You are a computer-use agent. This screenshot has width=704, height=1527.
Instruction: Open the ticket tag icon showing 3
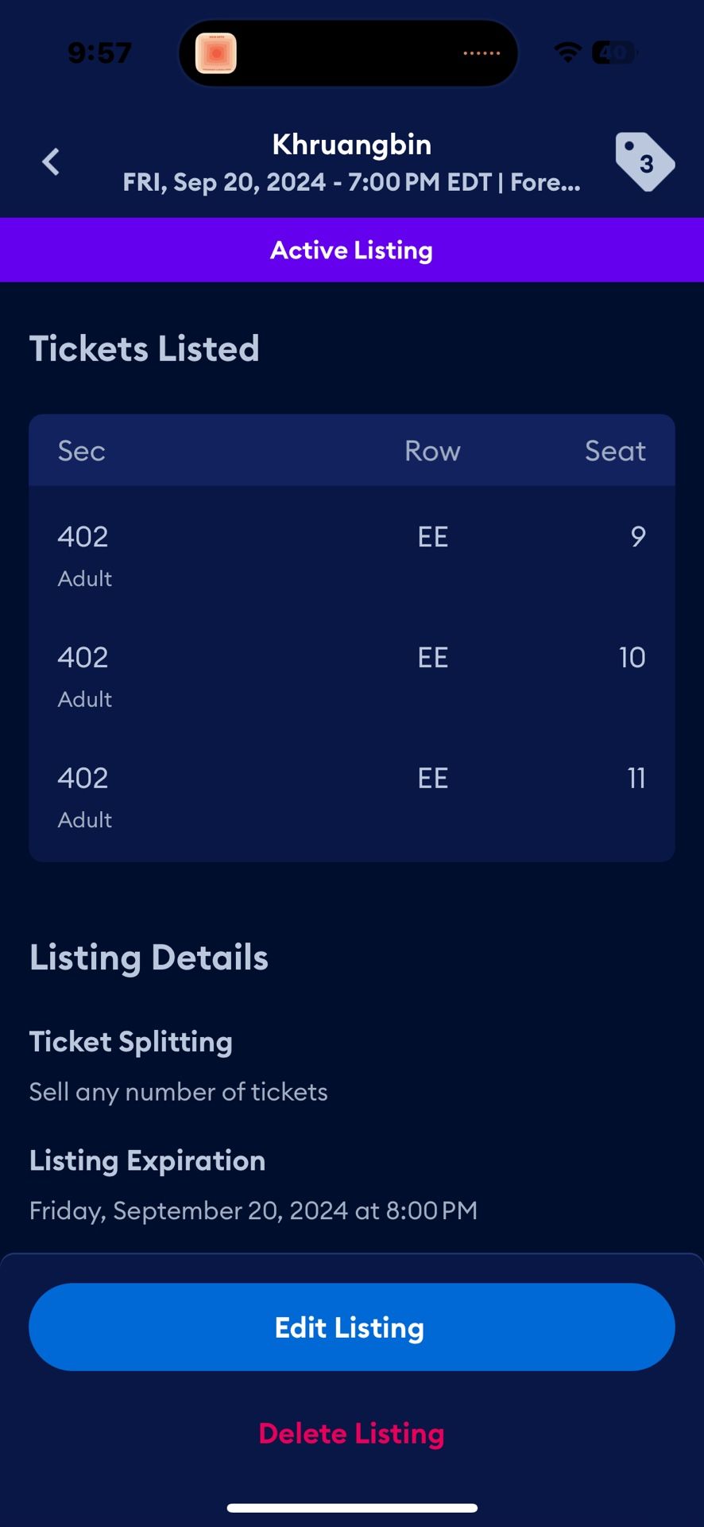point(644,162)
